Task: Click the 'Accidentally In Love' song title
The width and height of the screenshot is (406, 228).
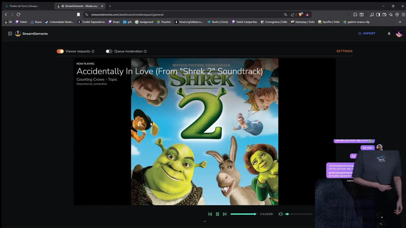Action: pyautogui.click(x=170, y=71)
